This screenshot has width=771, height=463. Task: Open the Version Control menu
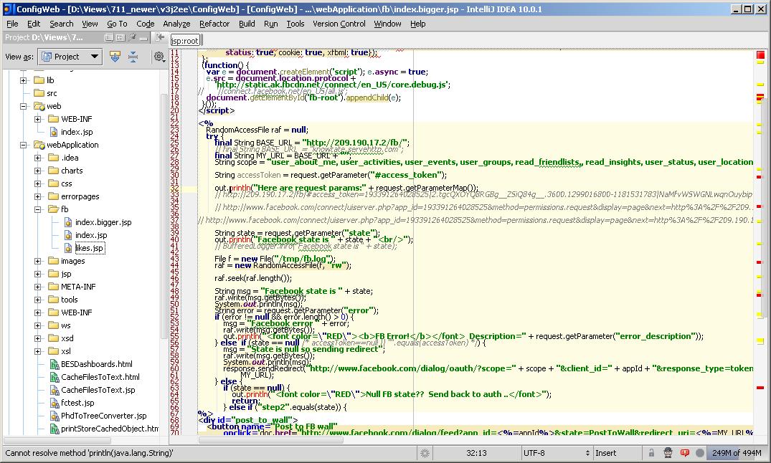(x=339, y=24)
